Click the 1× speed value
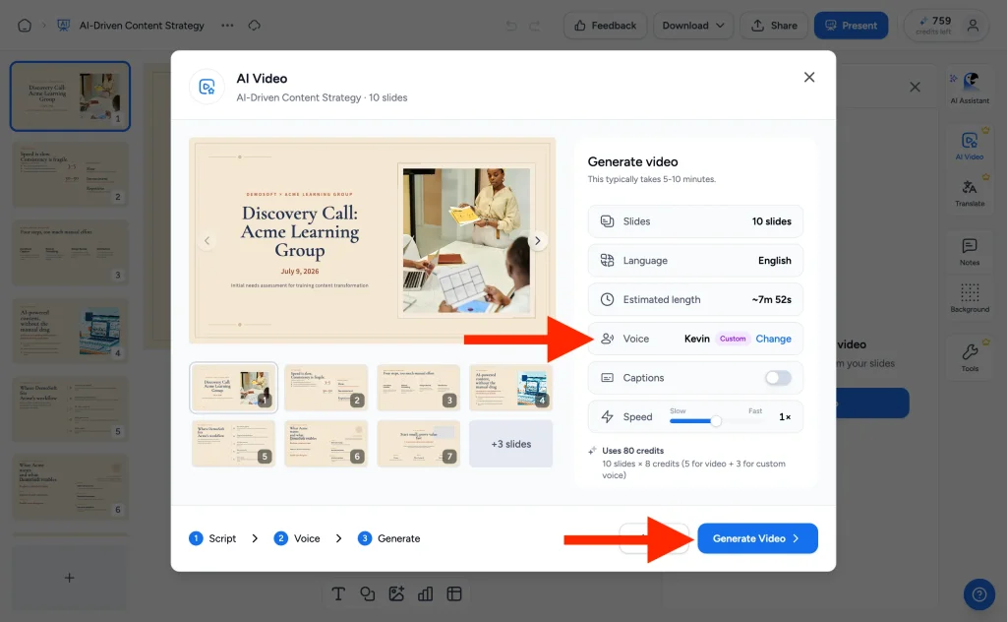Viewport: 1007px width, 622px height. pyautogui.click(x=785, y=417)
